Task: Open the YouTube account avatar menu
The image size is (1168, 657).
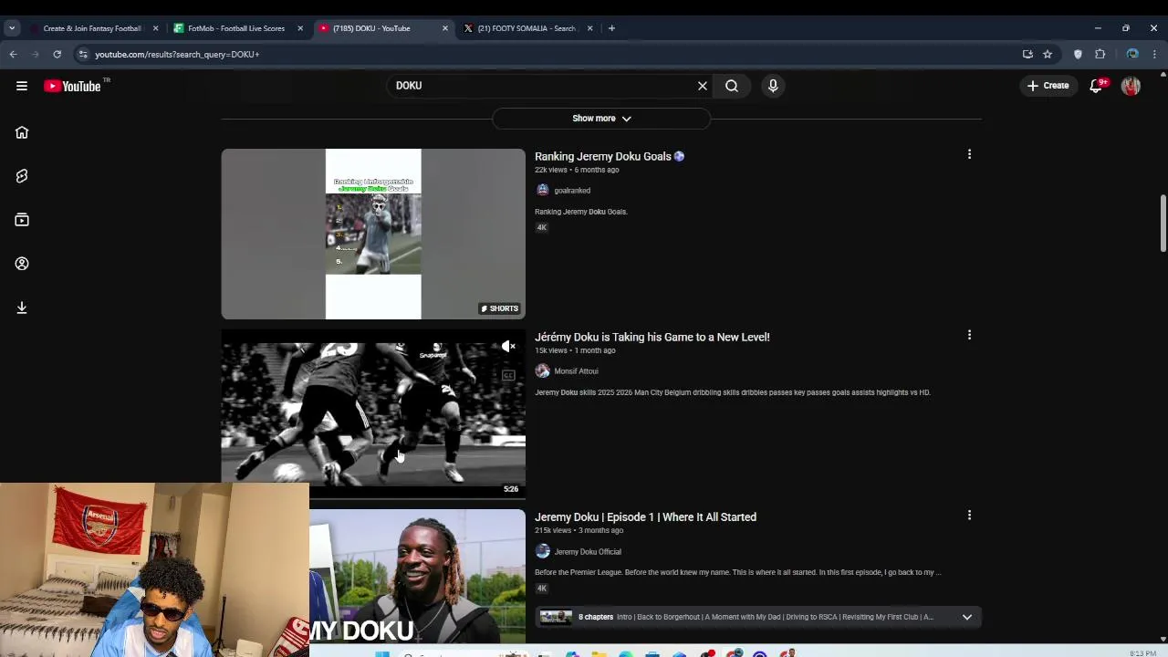Action: pos(1131,86)
